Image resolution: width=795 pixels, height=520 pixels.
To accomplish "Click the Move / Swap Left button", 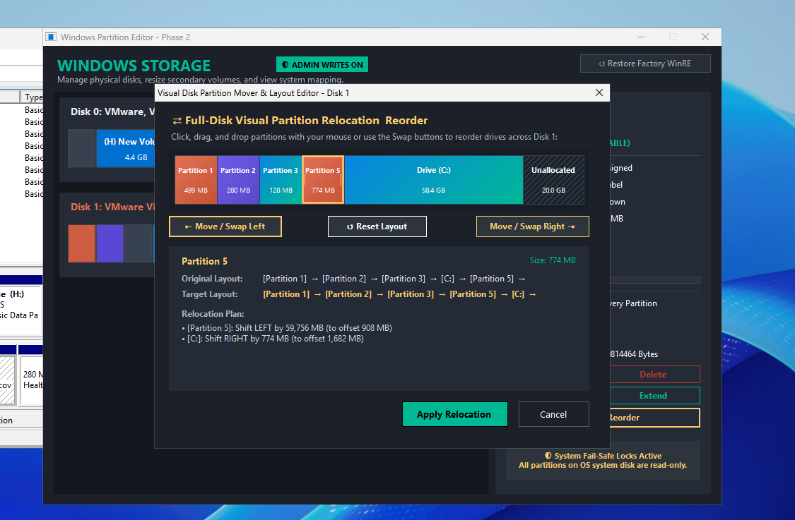I will coord(225,226).
